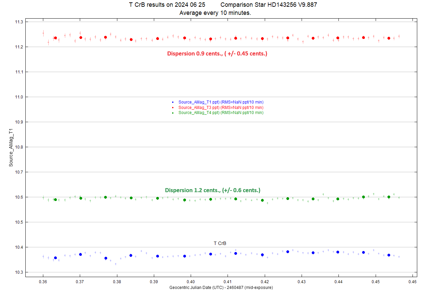Click the 10.3 tick label on y-axis

(x=18, y=272)
